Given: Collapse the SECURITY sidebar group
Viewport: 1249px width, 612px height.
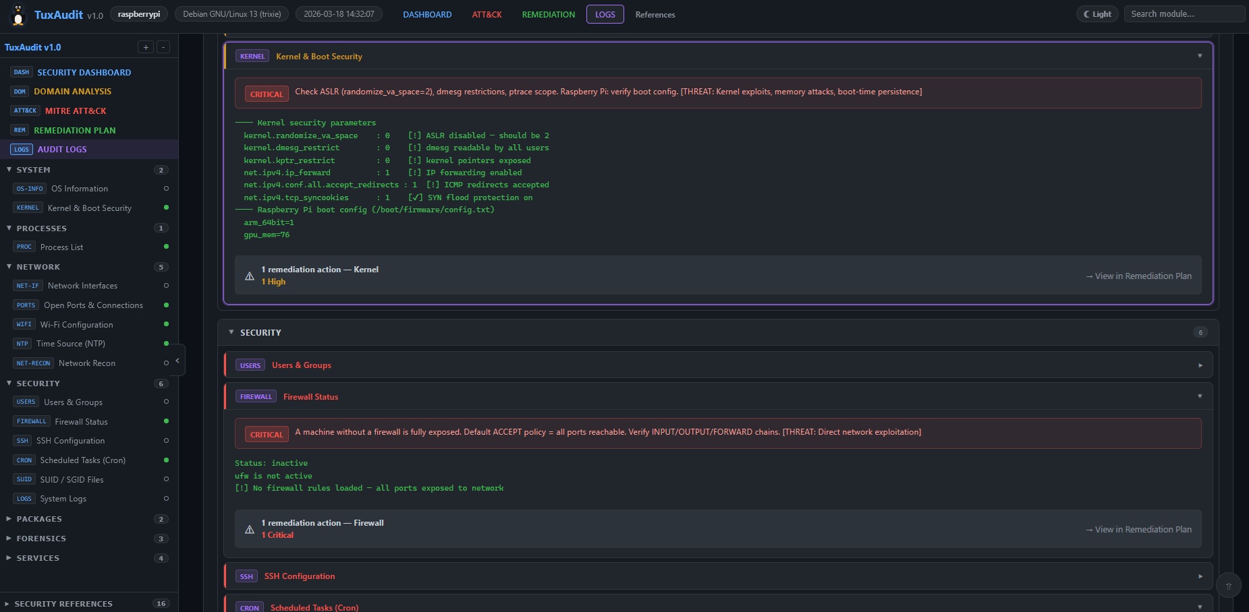Looking at the screenshot, I should pos(9,384).
